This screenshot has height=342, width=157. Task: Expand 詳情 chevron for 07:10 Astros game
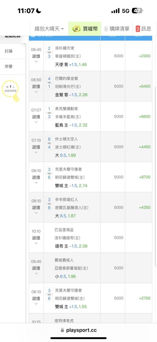point(36,152)
